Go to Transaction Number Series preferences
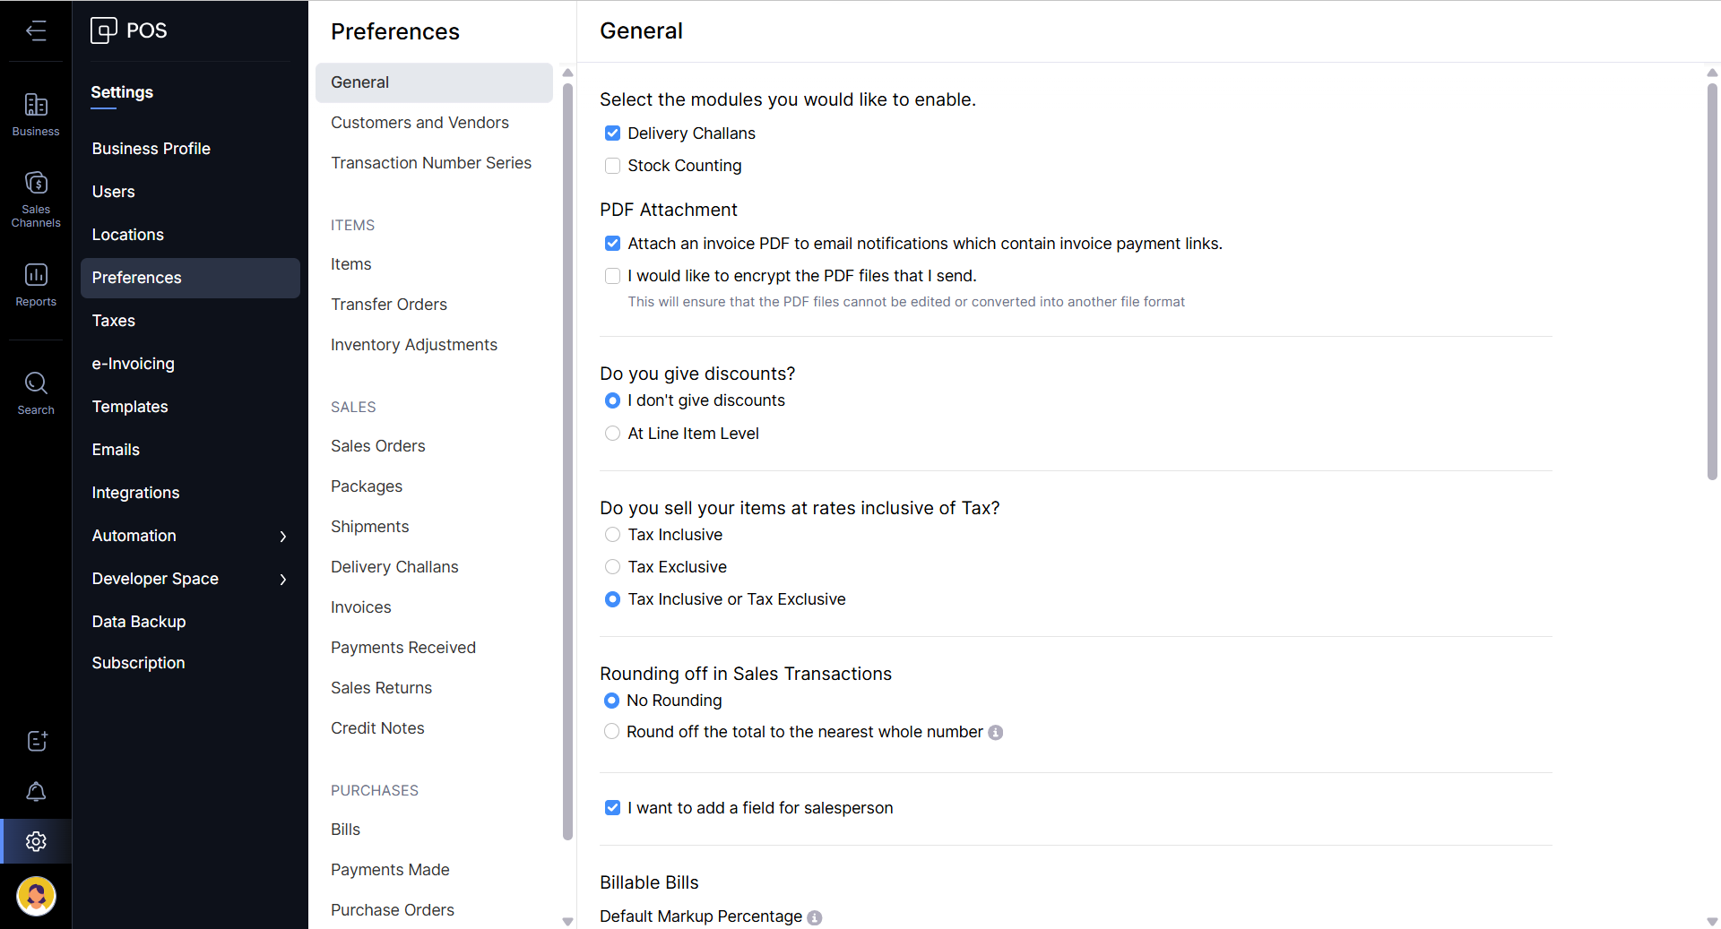The height and width of the screenshot is (929, 1721). [430, 163]
